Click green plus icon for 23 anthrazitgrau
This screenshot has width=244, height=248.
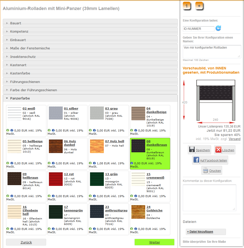[90, 229]
